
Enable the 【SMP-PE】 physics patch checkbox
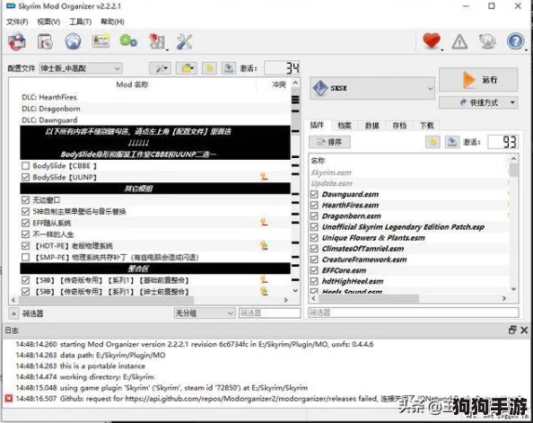tap(25, 257)
